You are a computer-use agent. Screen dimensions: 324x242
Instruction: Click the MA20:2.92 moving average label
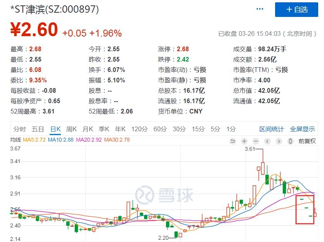[89, 140]
